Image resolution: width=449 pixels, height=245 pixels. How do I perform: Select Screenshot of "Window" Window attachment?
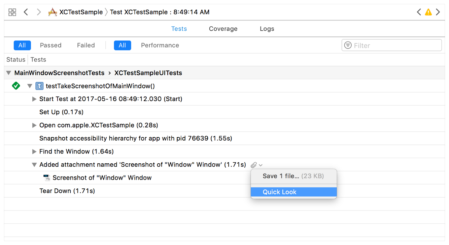(x=102, y=178)
